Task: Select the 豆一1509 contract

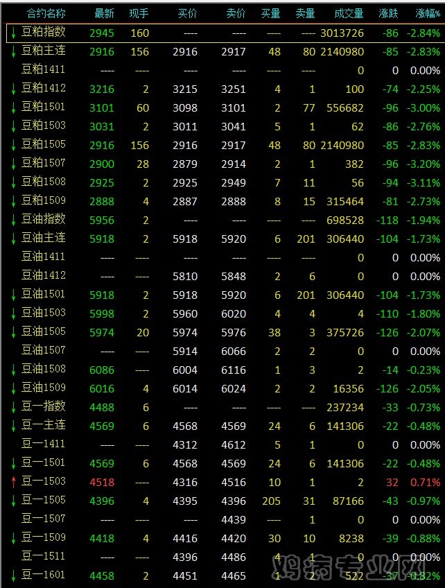Action: 43,538
